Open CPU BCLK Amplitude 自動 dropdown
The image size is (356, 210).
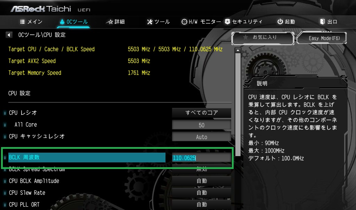pos(202,181)
